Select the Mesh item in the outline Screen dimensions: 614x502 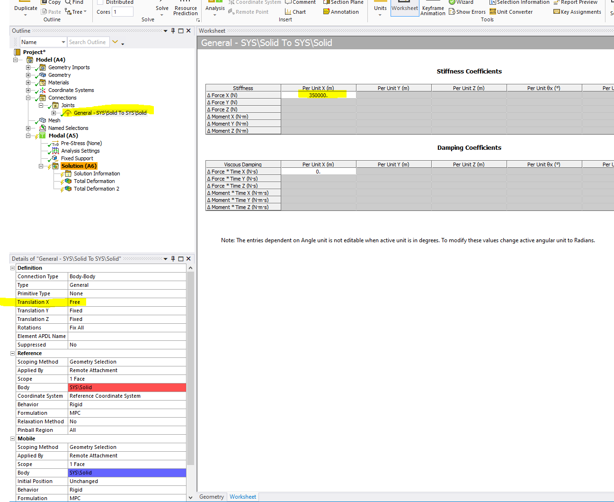(x=54, y=120)
